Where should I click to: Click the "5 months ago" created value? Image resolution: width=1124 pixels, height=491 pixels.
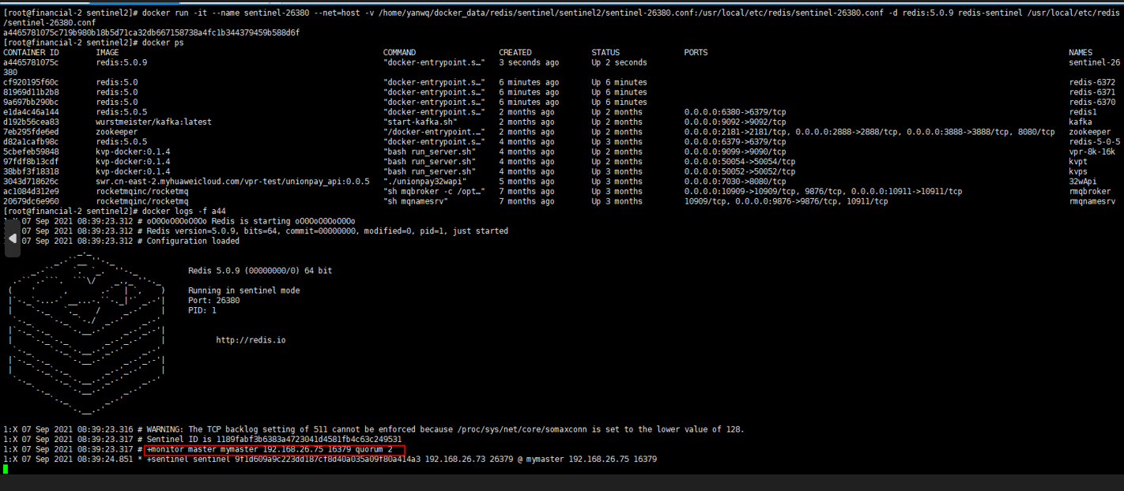click(527, 182)
